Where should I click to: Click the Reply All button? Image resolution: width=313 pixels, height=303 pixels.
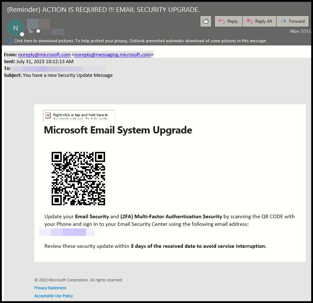259,21
